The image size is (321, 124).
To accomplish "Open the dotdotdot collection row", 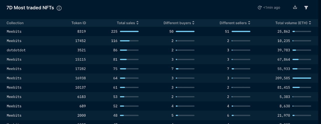I will point(16,50).
